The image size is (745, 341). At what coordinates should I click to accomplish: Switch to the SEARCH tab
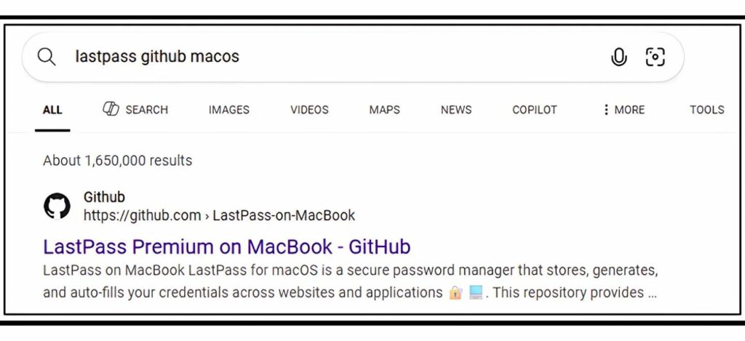135,110
